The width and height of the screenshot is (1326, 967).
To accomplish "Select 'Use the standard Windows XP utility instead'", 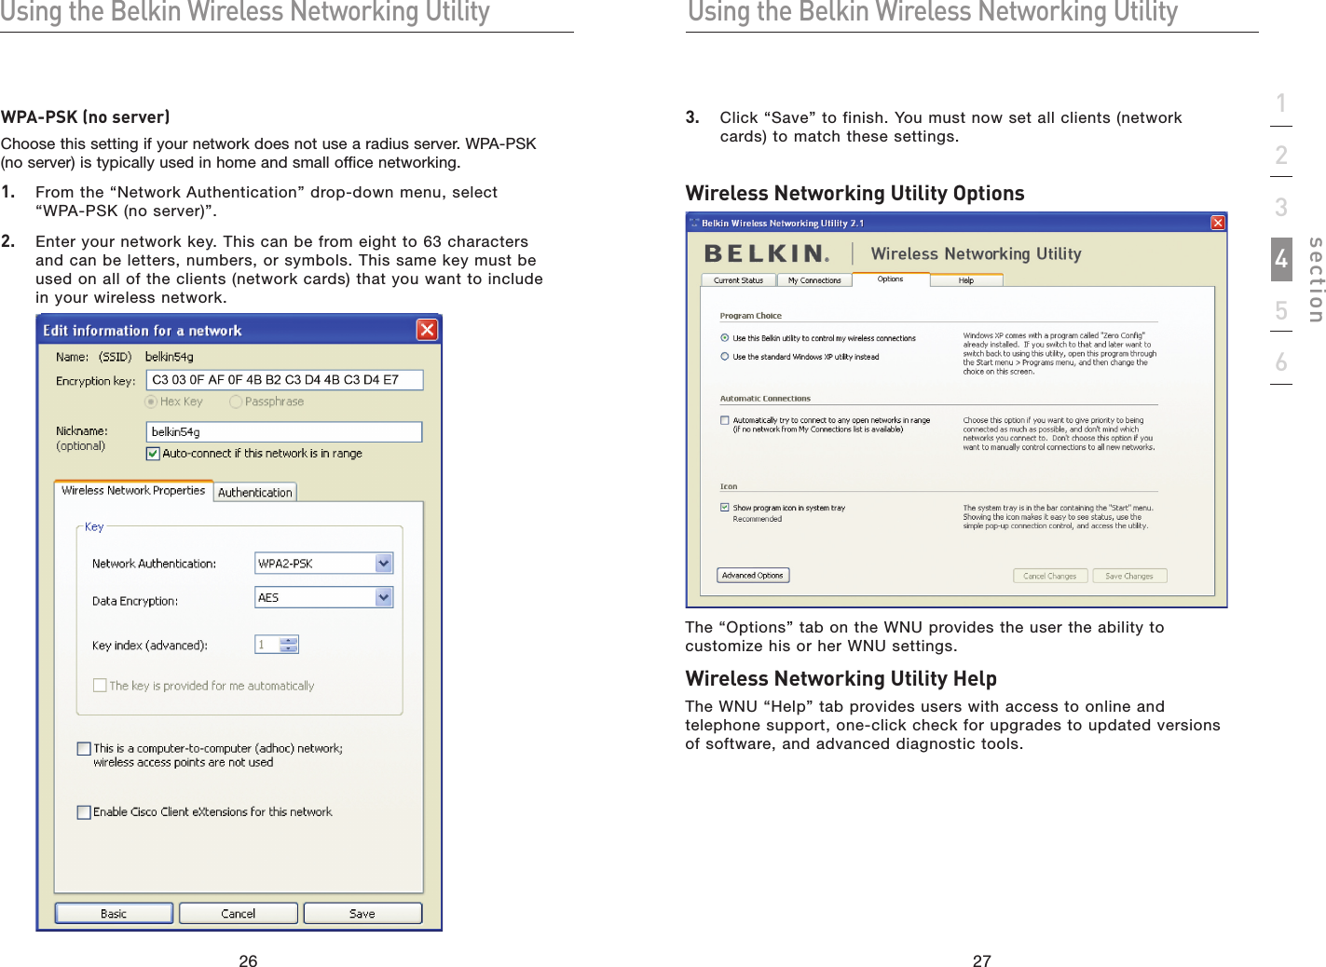I will pyautogui.click(x=725, y=356).
